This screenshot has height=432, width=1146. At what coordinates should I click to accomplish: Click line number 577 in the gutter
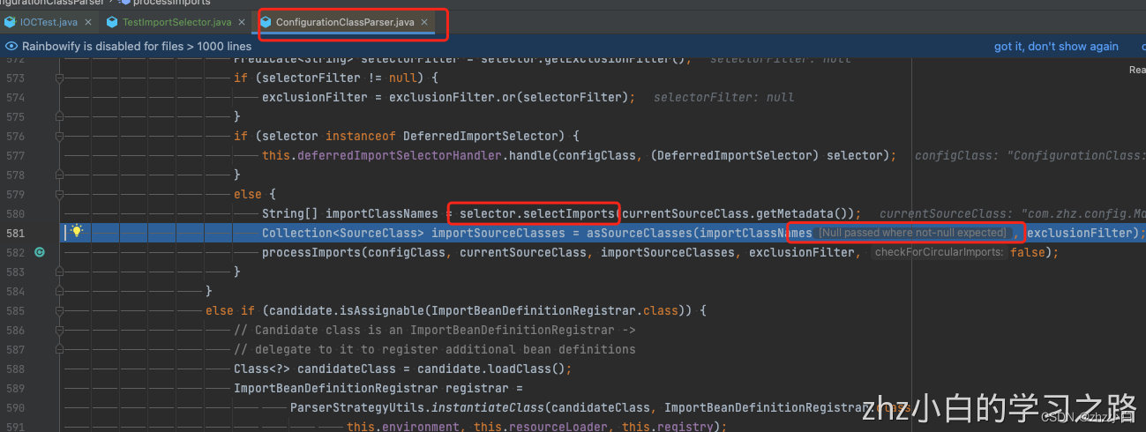(14, 155)
